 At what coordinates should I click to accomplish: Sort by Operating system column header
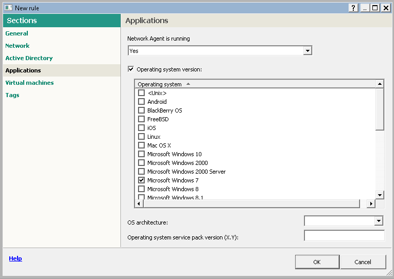255,84
